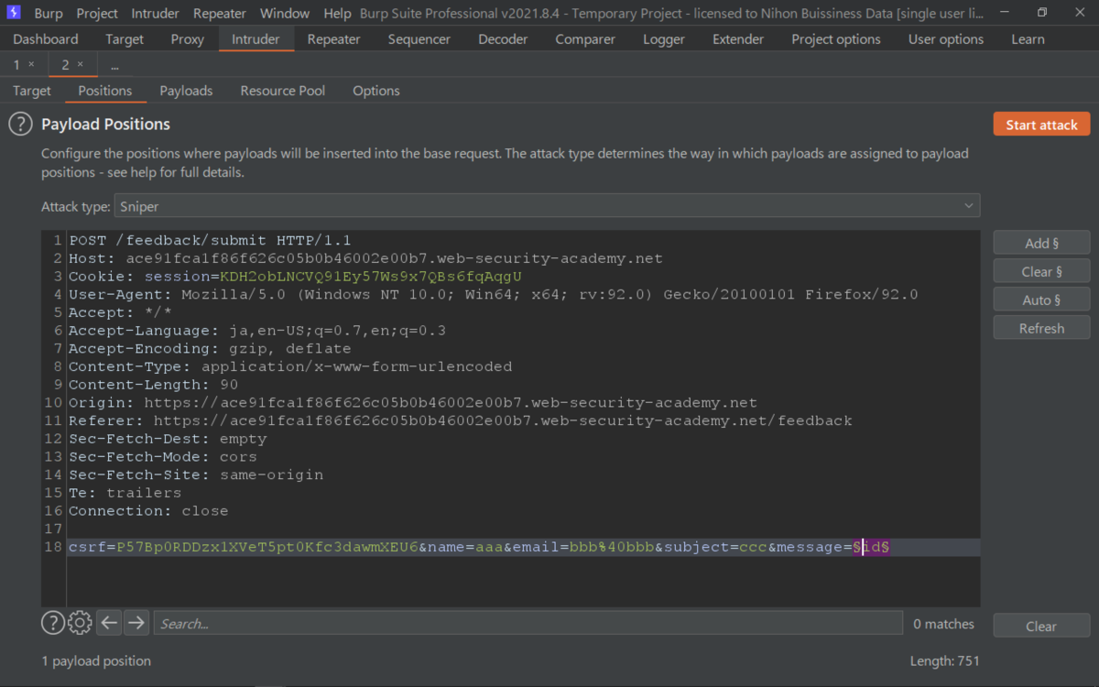This screenshot has height=687, width=1099.
Task: Switch to the Proxy tab
Action: 188,39
